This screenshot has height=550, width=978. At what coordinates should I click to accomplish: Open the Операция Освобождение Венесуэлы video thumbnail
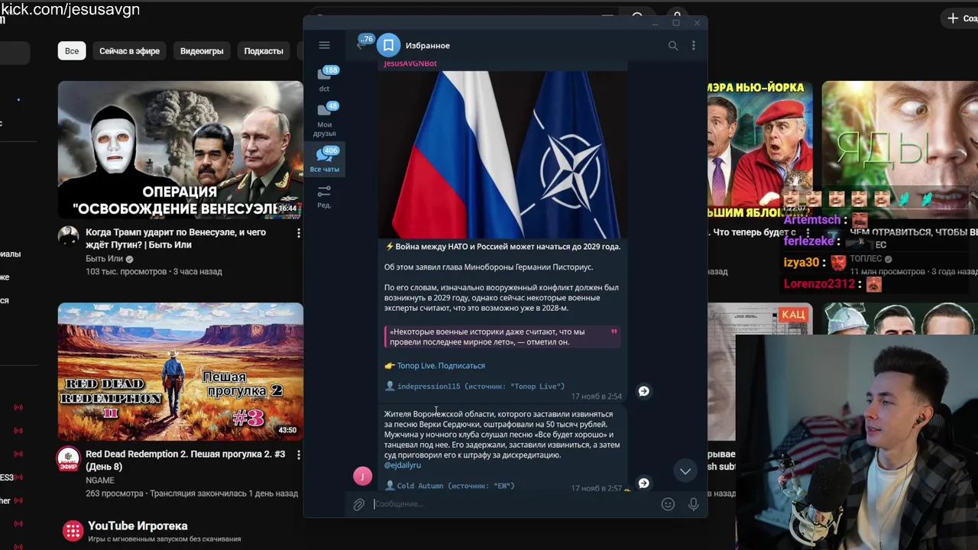point(180,150)
